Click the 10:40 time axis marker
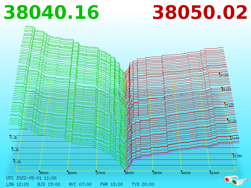 point(234,138)
